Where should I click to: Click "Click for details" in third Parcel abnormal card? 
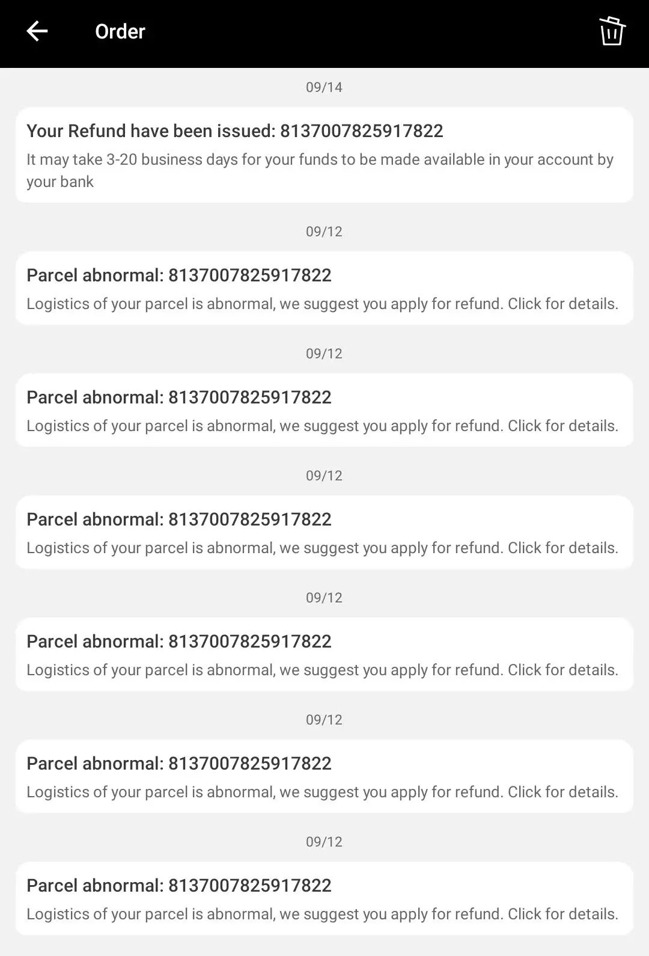tap(562, 548)
